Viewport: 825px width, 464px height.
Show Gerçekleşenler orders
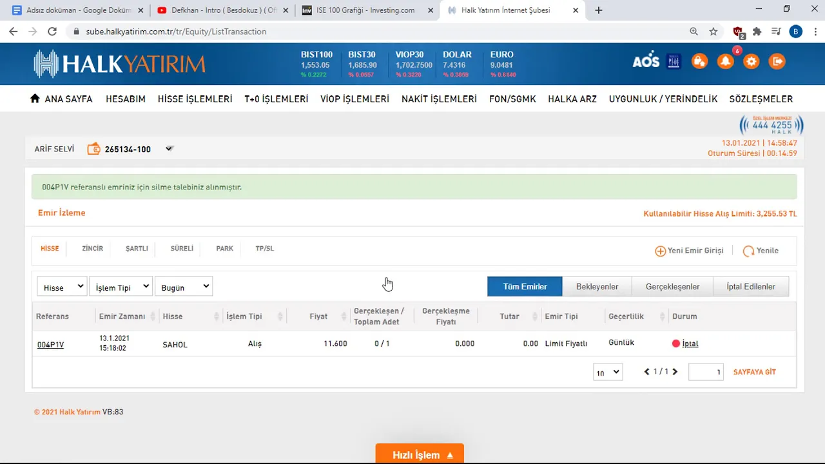(x=672, y=287)
